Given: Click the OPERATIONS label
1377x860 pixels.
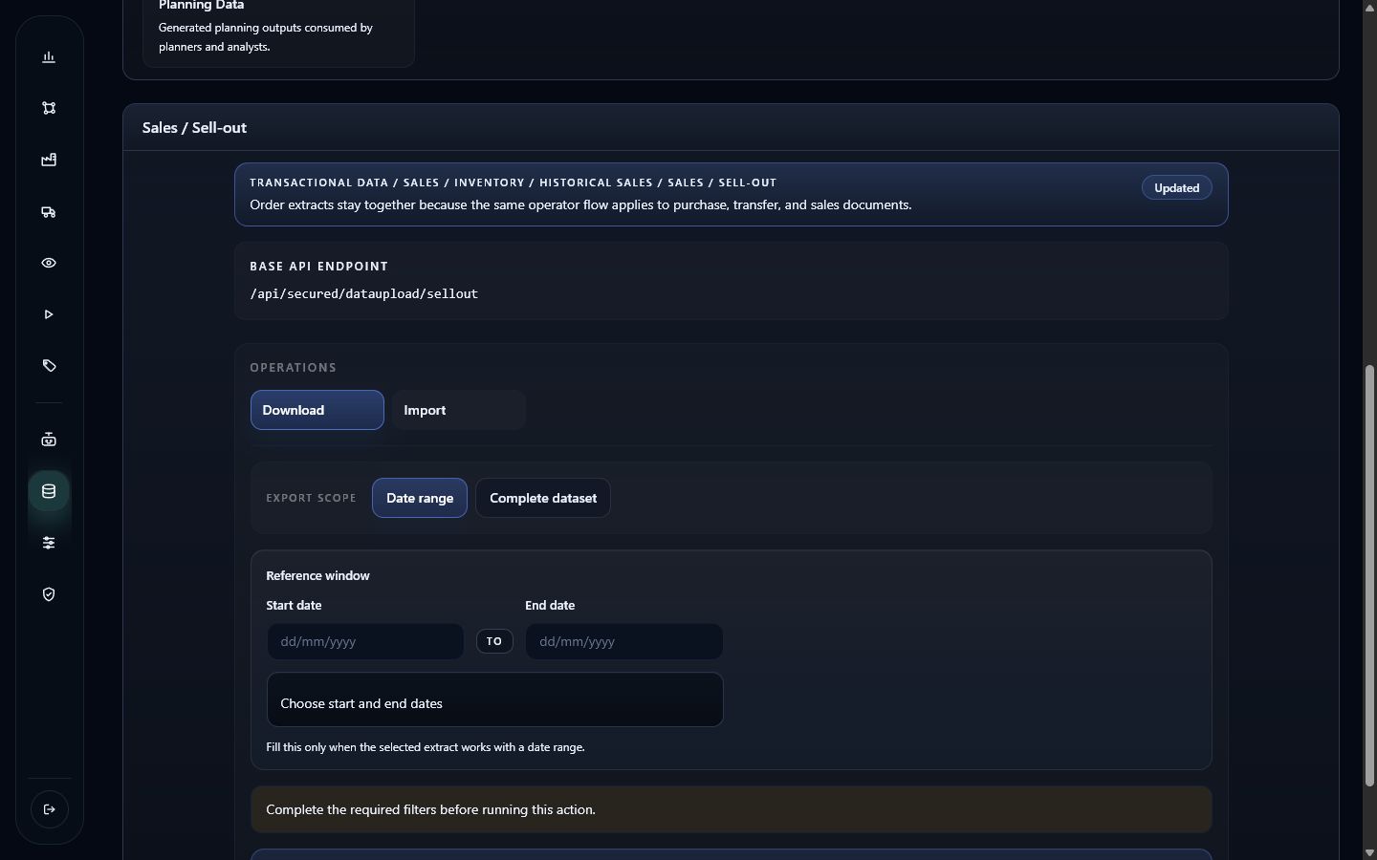Looking at the screenshot, I should (294, 368).
